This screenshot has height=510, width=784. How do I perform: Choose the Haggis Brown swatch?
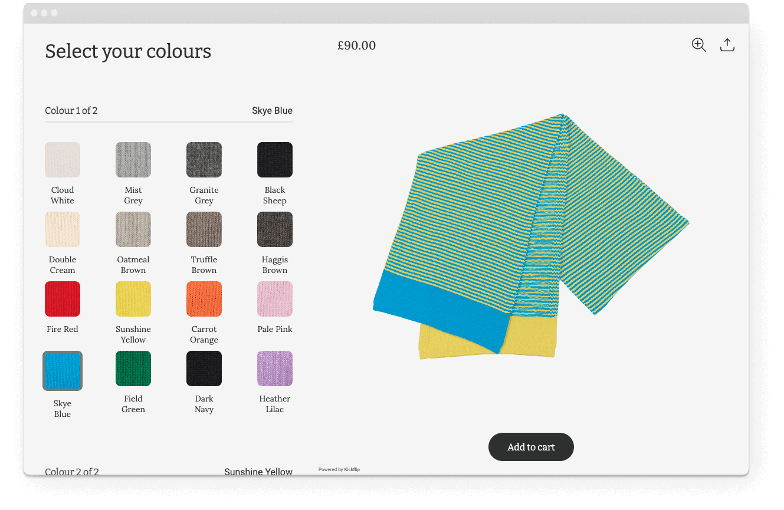click(x=275, y=229)
